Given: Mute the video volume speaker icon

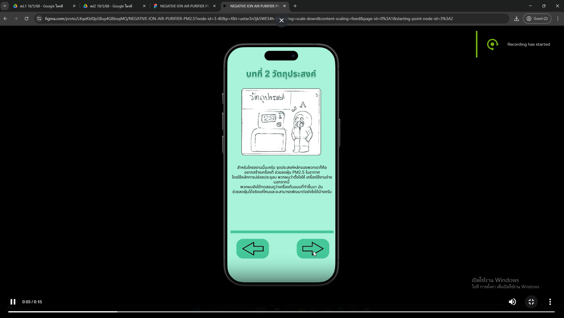Looking at the screenshot, I should (x=512, y=301).
